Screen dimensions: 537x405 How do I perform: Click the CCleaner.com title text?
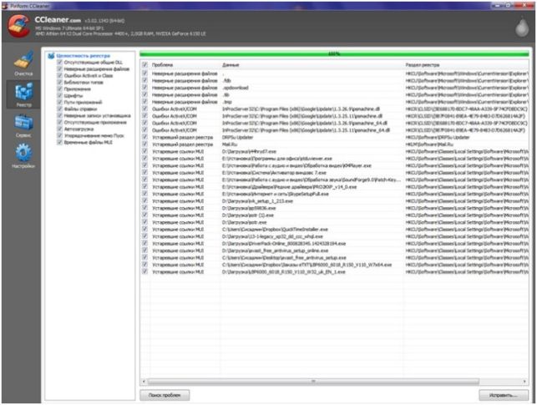pyautogui.click(x=58, y=20)
